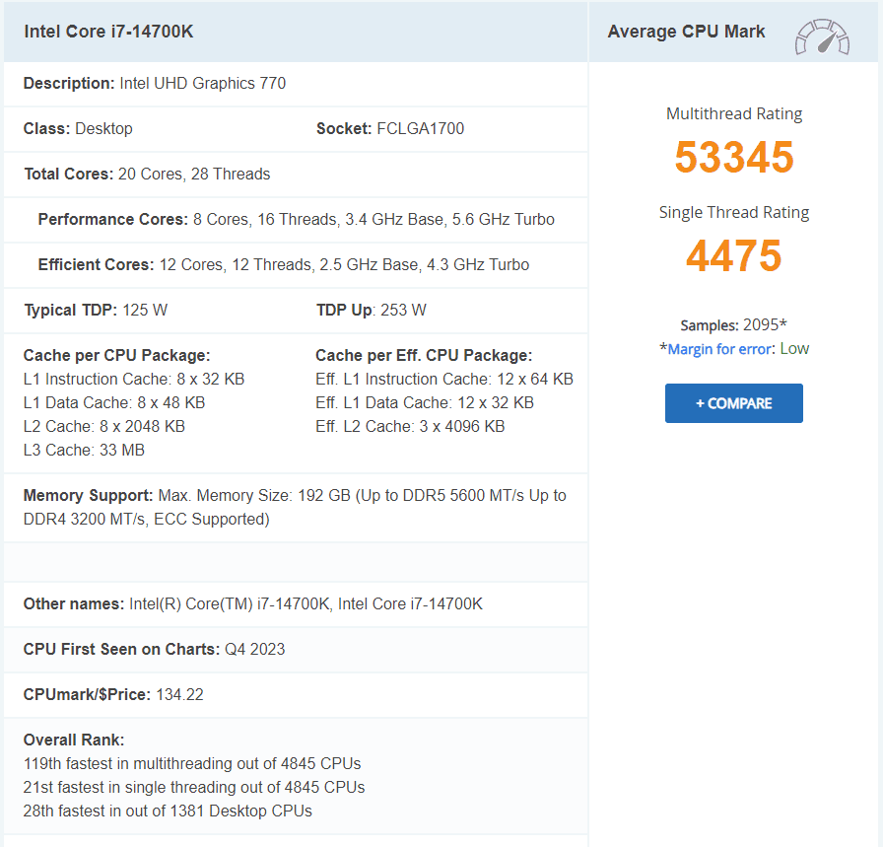Viewport: 883px width, 847px height.
Task: Click the Average CPU Mark heading
Action: tap(686, 32)
